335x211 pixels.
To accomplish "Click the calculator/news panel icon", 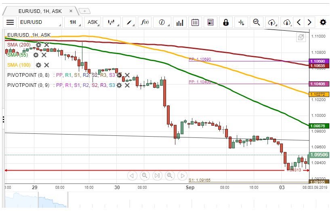I will [211, 22].
